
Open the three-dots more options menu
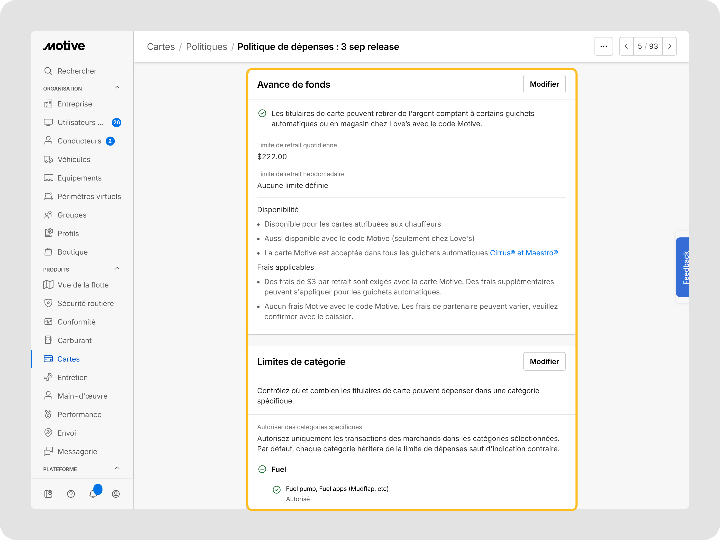(x=604, y=46)
